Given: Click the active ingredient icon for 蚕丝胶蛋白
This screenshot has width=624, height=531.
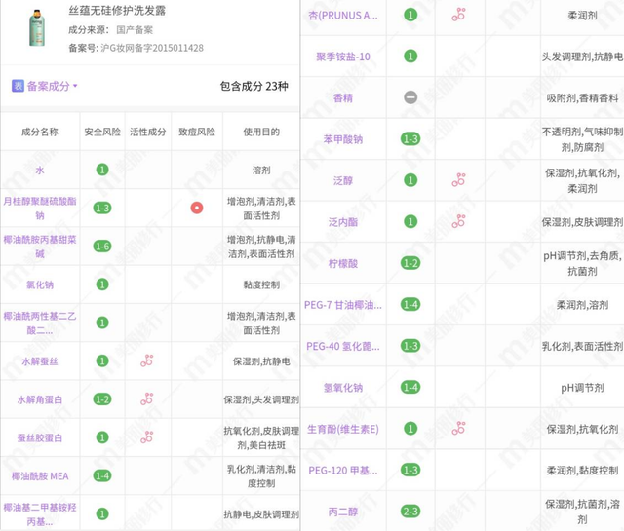Looking at the screenshot, I should (x=147, y=437).
